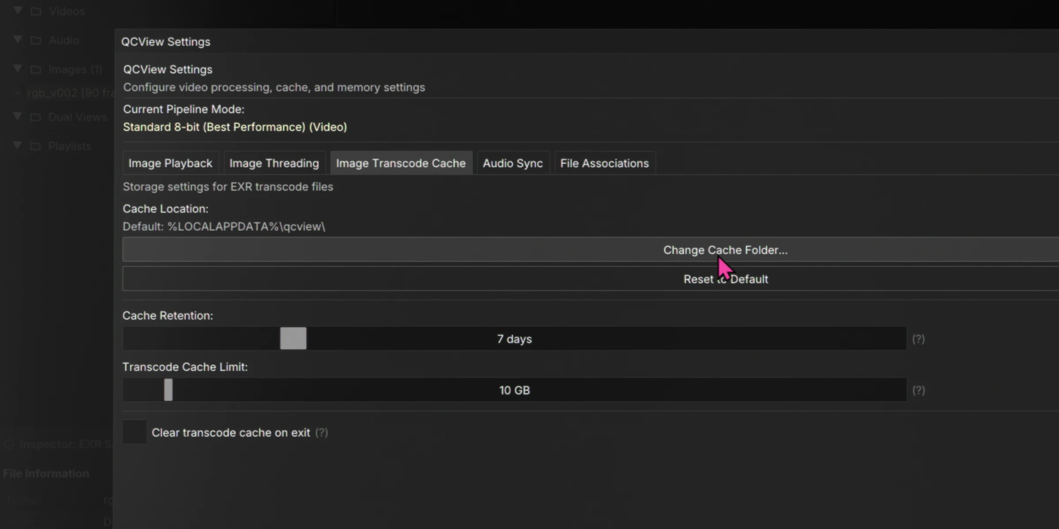Open the File Associations tab
Viewport: 1059px width, 529px height.
coord(605,163)
